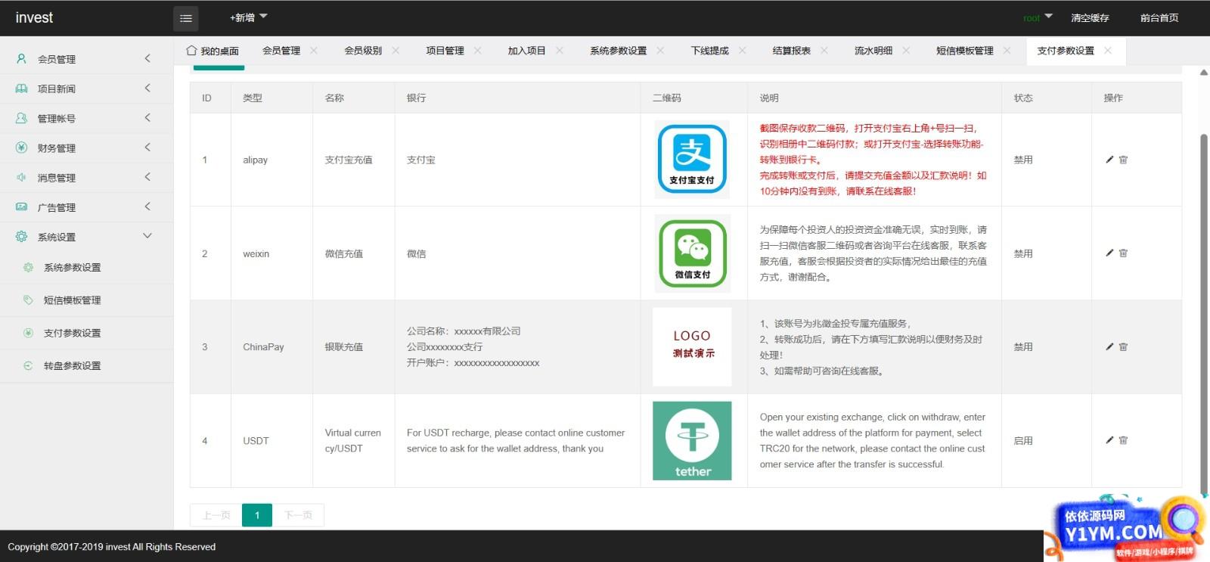The width and height of the screenshot is (1210, 562).
Task: Expand the 会员管理 sidebar chevron
Action: point(147,58)
